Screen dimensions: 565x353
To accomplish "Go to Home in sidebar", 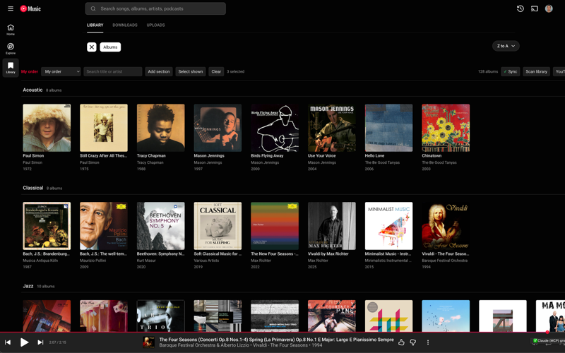I will (11, 30).
